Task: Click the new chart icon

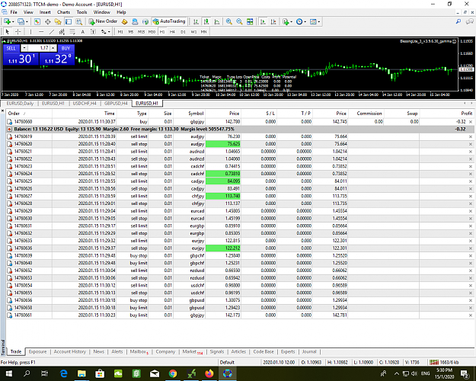Action: 7,21
